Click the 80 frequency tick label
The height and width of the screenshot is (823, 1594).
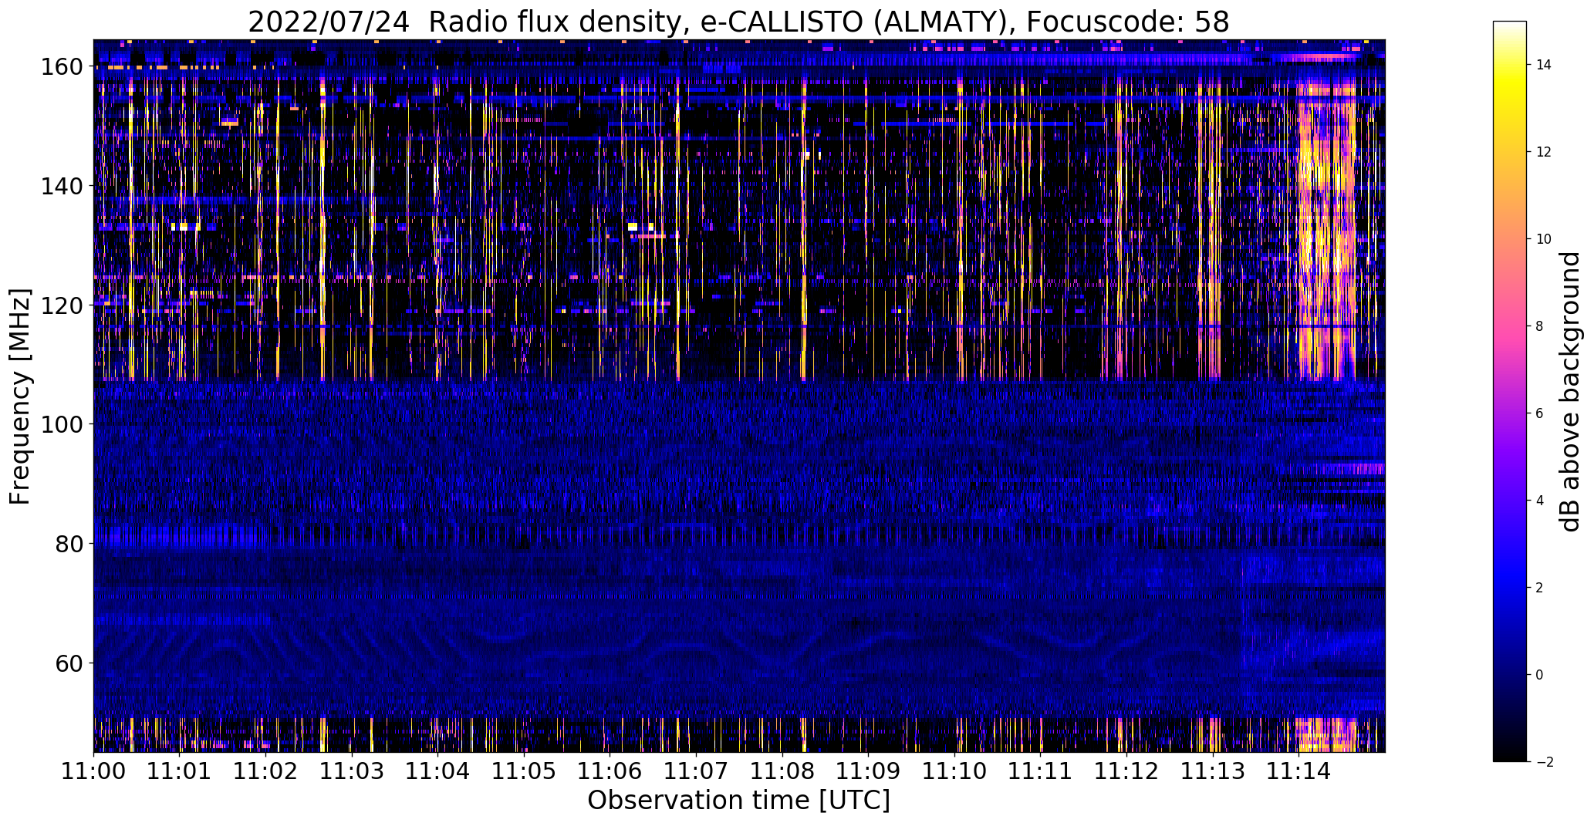pos(69,544)
